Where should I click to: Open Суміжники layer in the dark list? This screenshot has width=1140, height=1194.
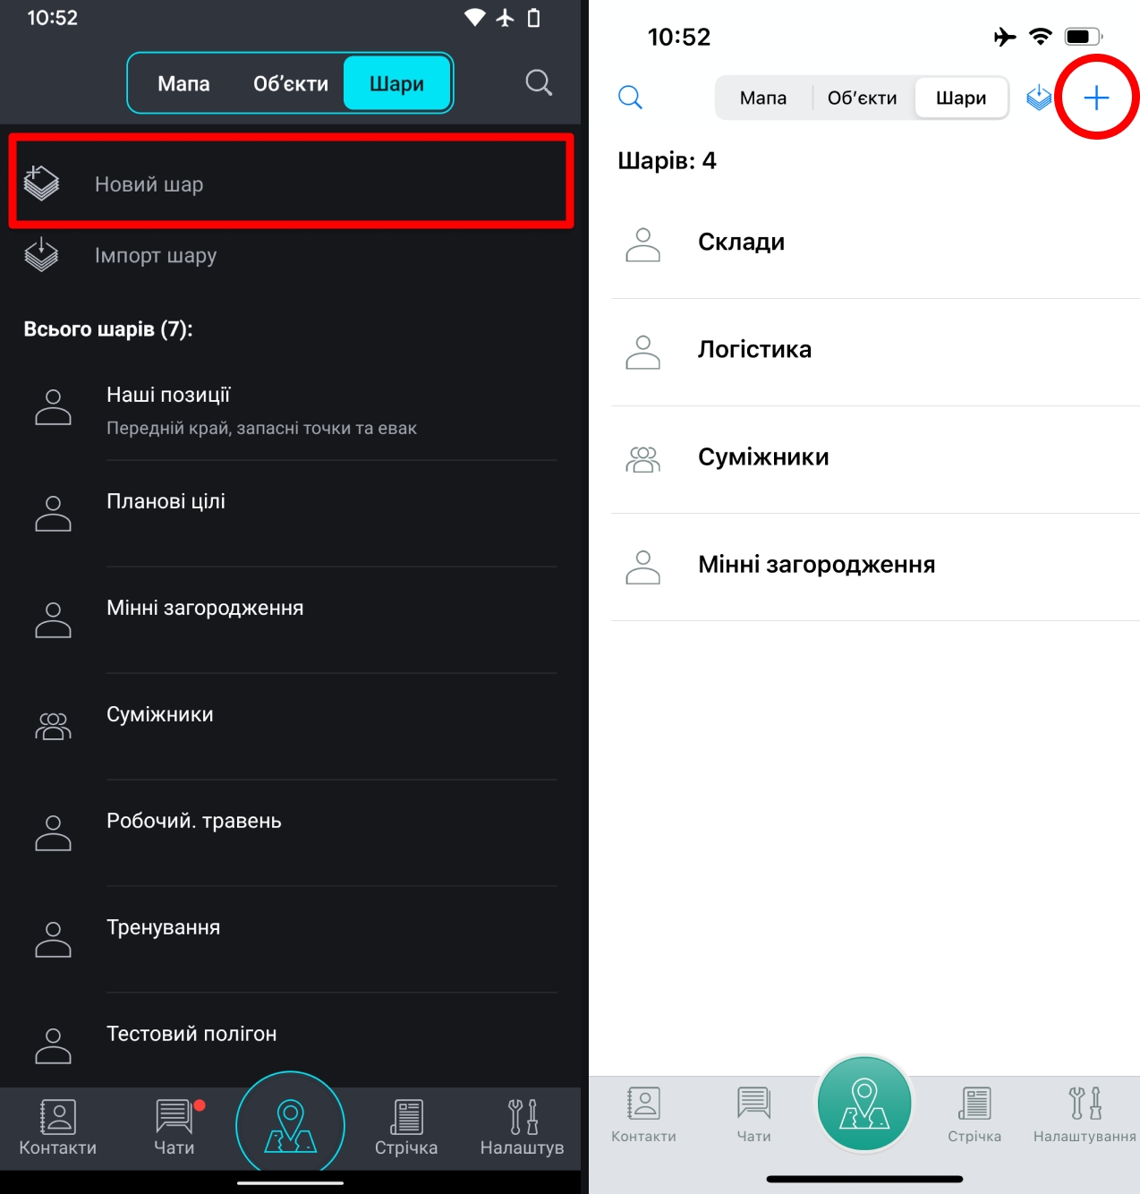291,726
